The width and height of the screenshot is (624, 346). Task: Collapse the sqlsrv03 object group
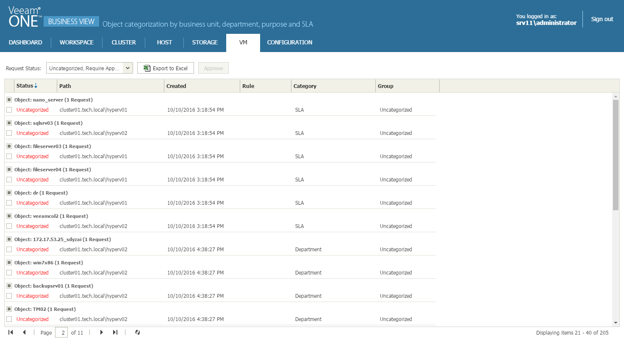[x=9, y=123]
